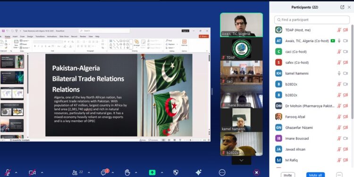Click the participants list vertical scrollbar
The image size is (354, 177).
pyautogui.click(x=352, y=72)
